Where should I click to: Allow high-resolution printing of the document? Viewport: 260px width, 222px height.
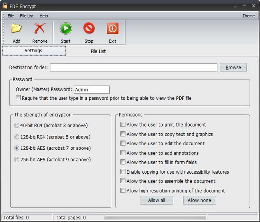pos(123,190)
